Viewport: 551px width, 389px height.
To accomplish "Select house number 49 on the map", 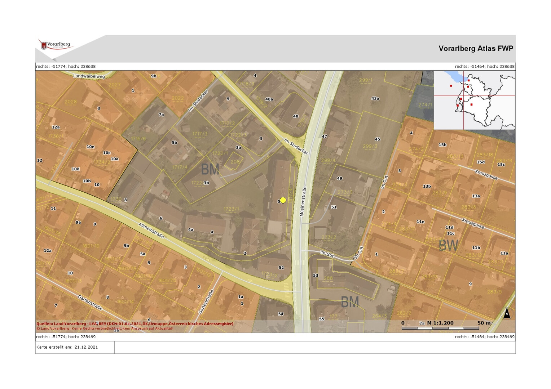I will [339, 178].
